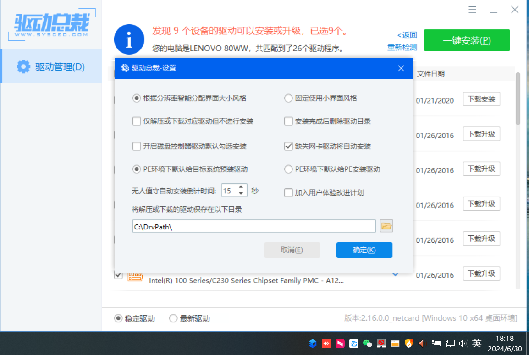
Task: Increase countdown seconds with up arrow
Action: click(x=241, y=187)
